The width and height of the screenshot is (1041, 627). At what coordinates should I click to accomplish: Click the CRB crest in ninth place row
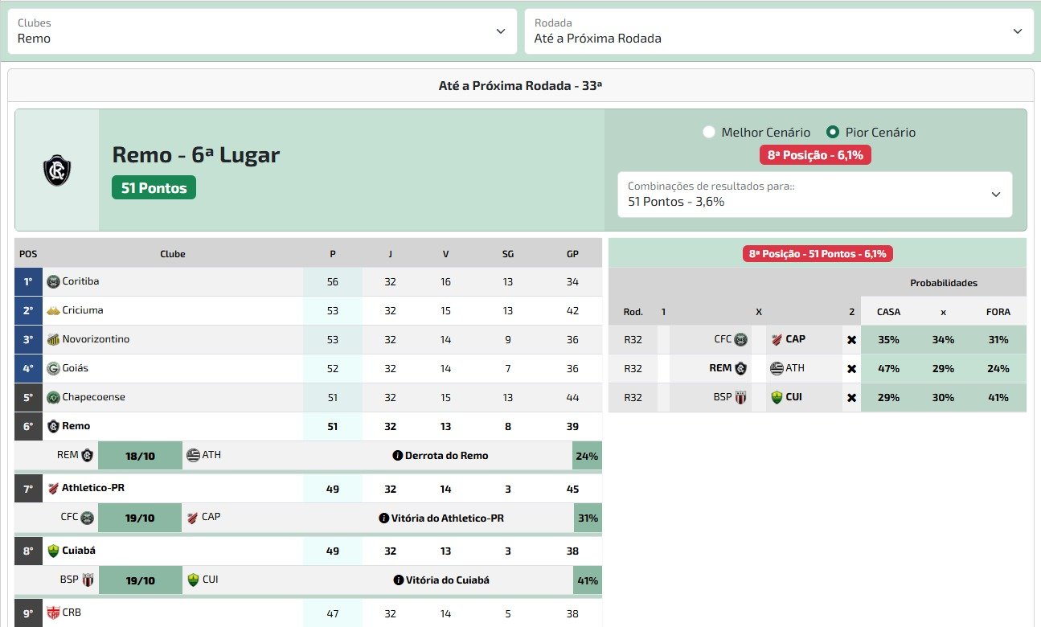(x=53, y=613)
